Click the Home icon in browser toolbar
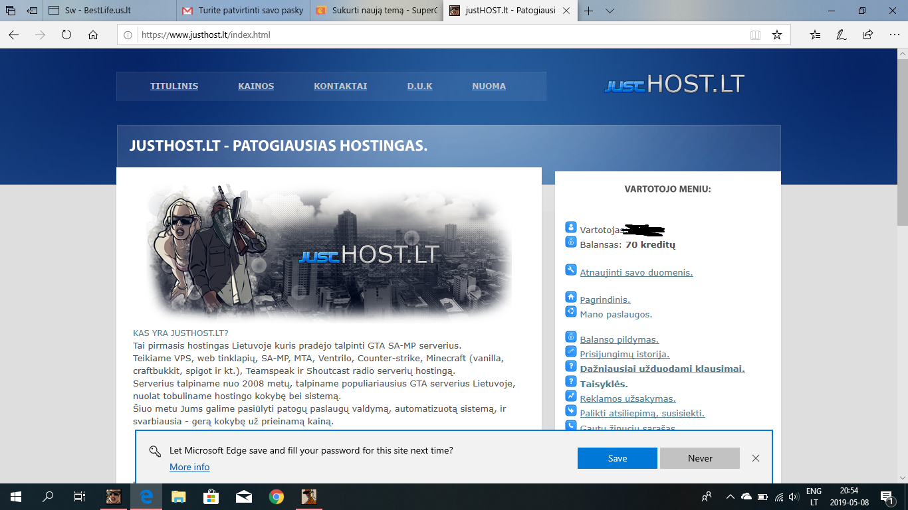This screenshot has width=908, height=510. 93,35
